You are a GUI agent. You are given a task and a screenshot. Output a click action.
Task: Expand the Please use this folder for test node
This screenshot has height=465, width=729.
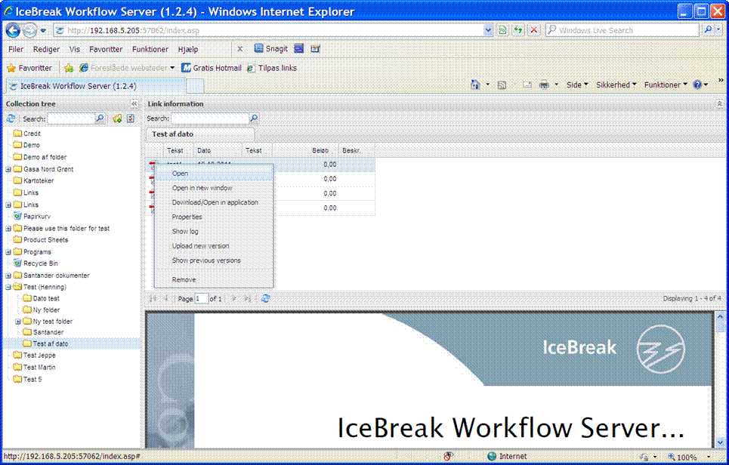tap(8, 229)
